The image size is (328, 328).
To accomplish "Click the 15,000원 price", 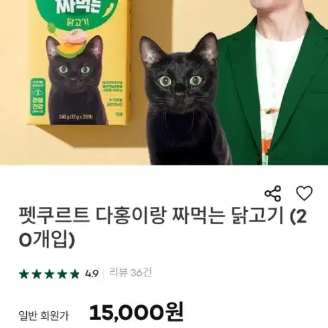I will 137,311.
